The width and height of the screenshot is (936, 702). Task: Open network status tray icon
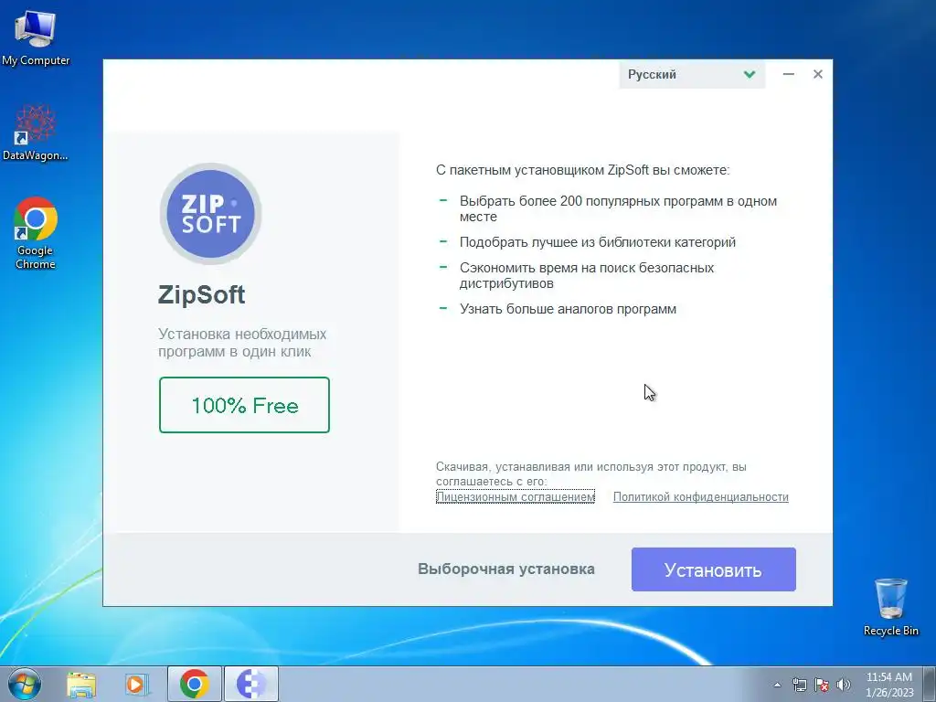(x=799, y=685)
